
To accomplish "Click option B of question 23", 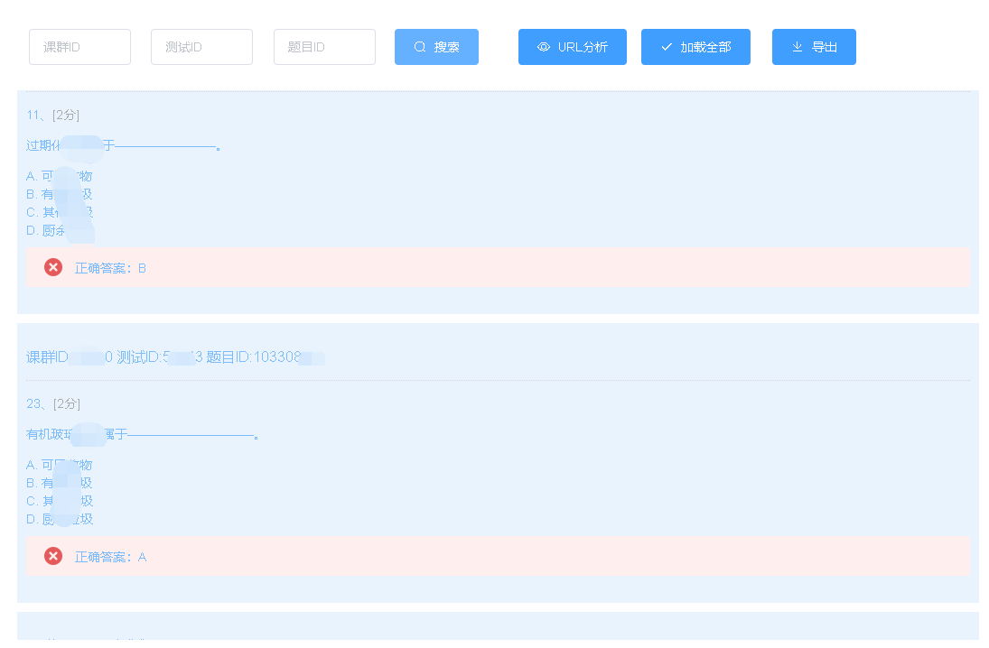I will coord(60,483).
